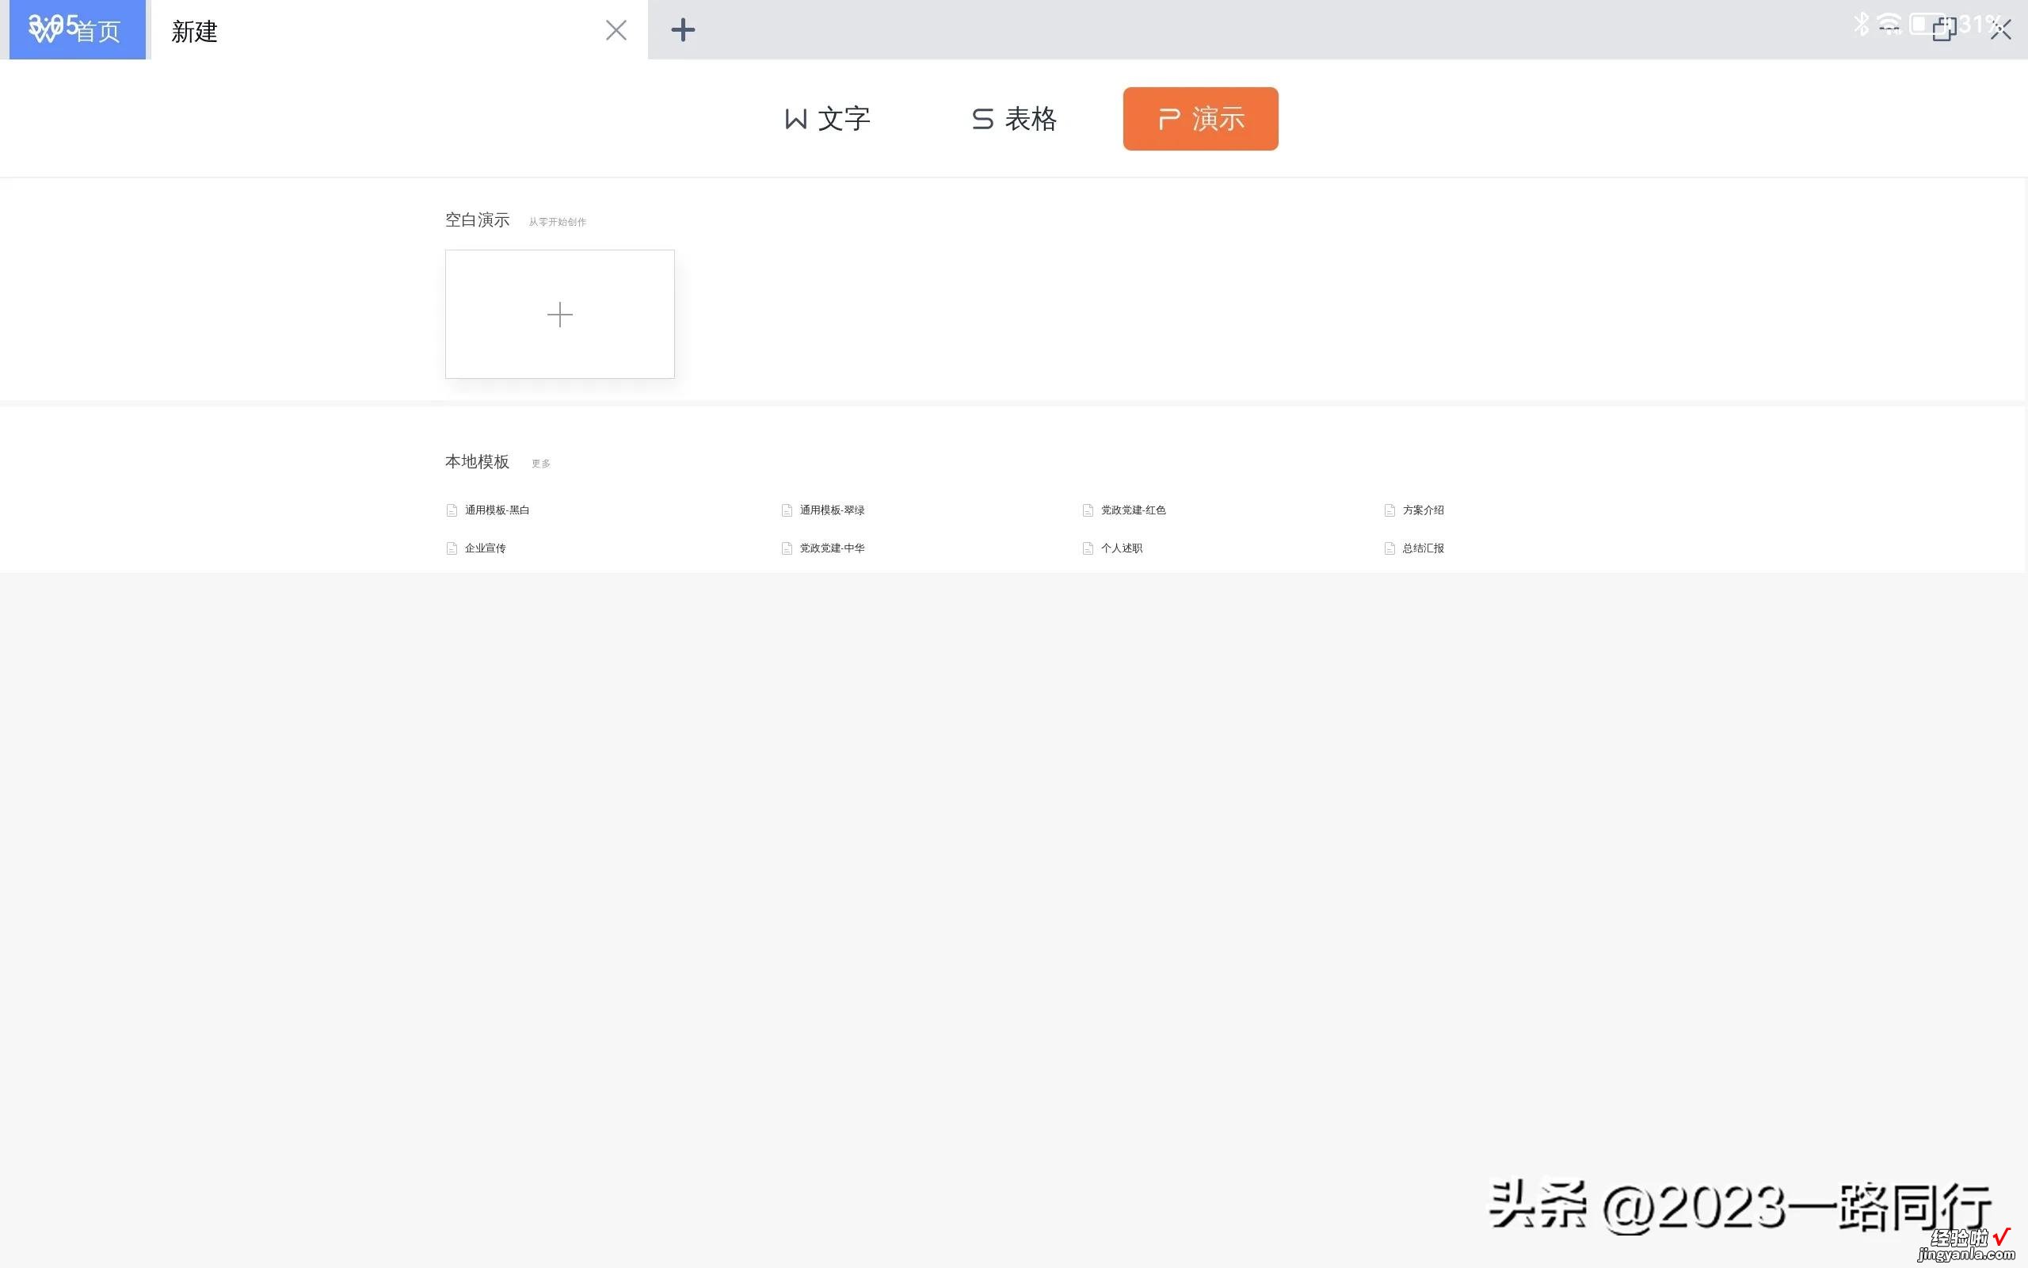Open template 总结汇报
The width and height of the screenshot is (2028, 1268).
(x=1423, y=548)
